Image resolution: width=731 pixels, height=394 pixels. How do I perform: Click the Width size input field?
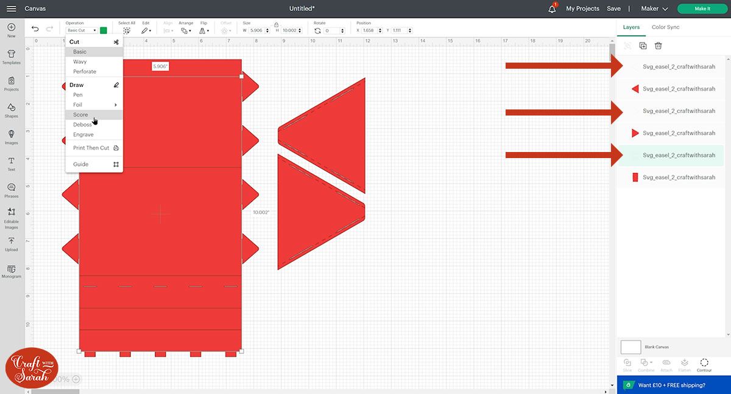point(257,31)
